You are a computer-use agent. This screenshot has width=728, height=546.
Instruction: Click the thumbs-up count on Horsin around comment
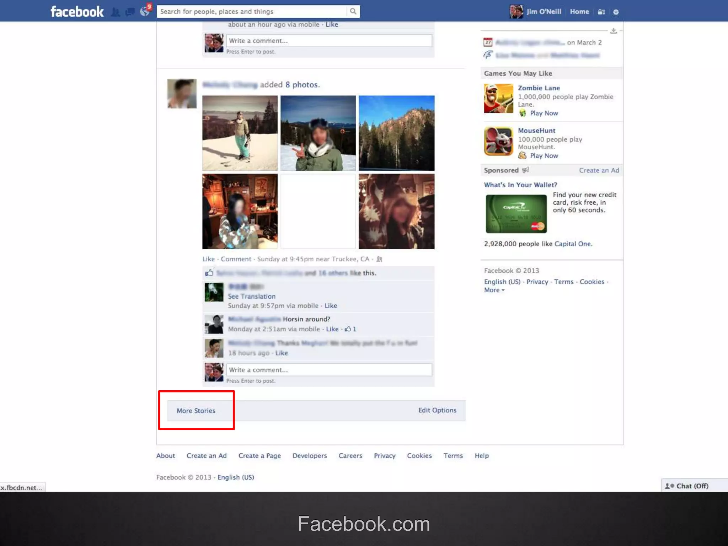coord(350,329)
